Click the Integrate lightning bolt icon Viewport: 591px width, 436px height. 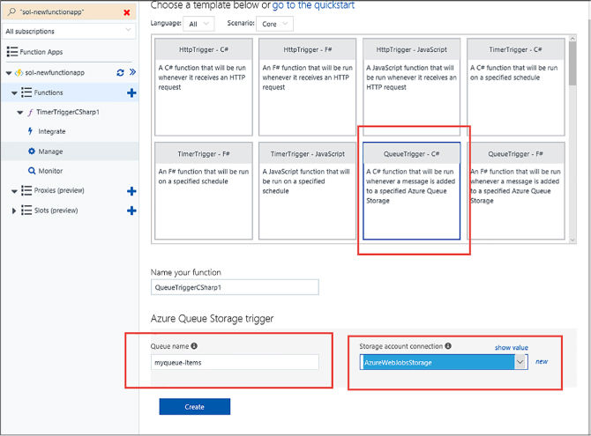31,131
